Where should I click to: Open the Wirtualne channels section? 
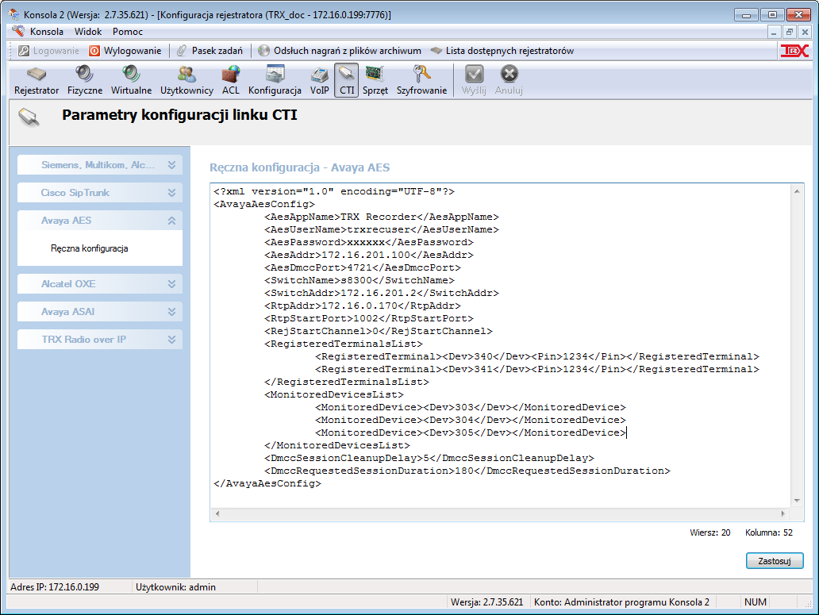pyautogui.click(x=131, y=80)
